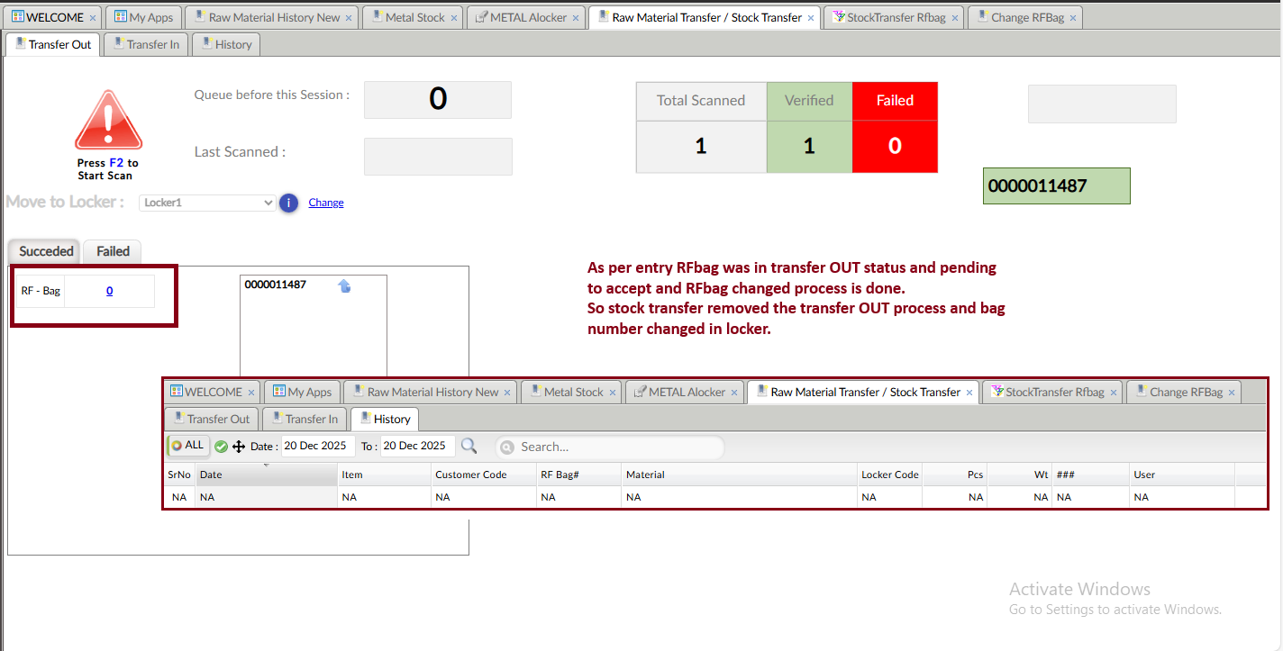Click the green checkmark icon in History toolbar
1283x651 pixels.
coord(221,447)
